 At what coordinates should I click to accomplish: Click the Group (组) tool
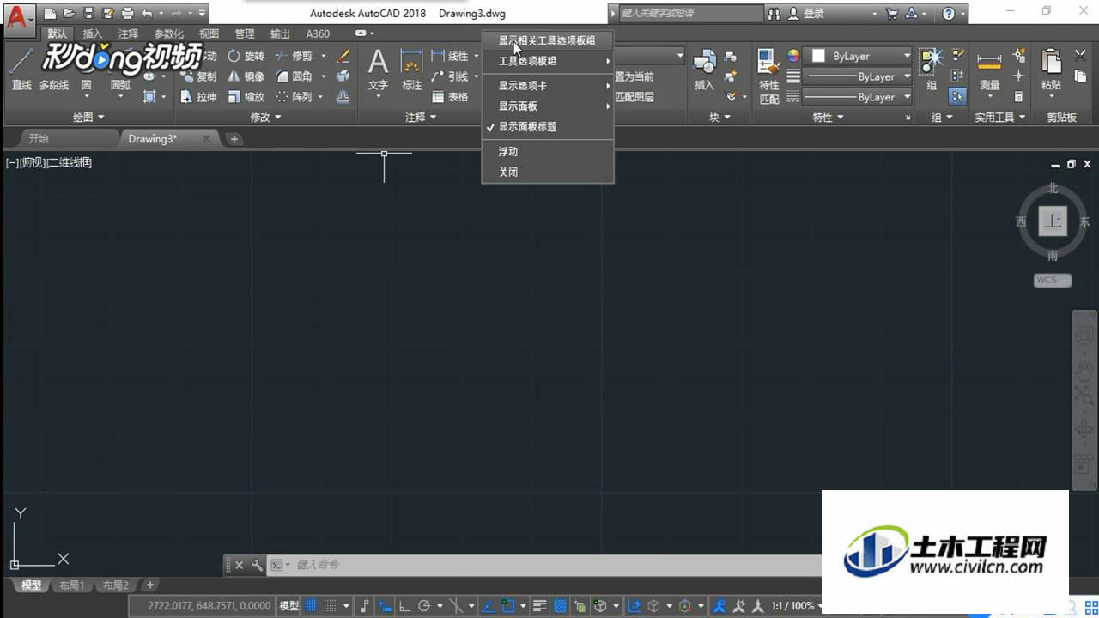tap(932, 69)
